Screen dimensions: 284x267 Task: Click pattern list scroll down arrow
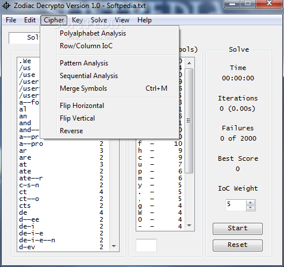pyautogui.click(x=114, y=246)
